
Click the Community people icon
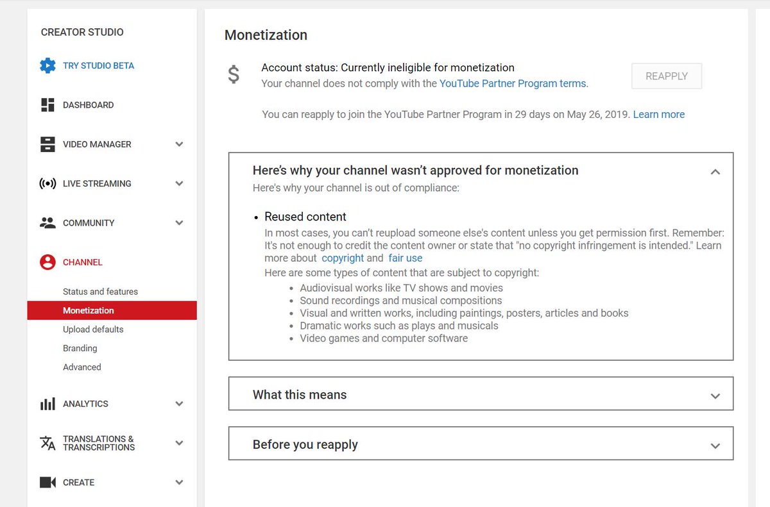(x=47, y=223)
